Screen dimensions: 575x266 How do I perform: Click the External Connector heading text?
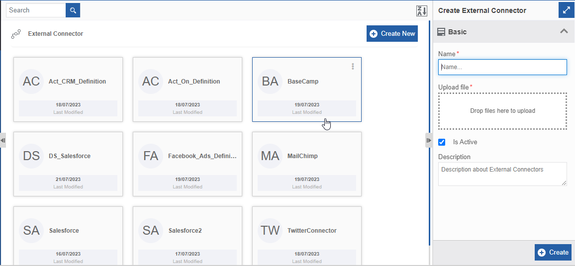point(56,34)
